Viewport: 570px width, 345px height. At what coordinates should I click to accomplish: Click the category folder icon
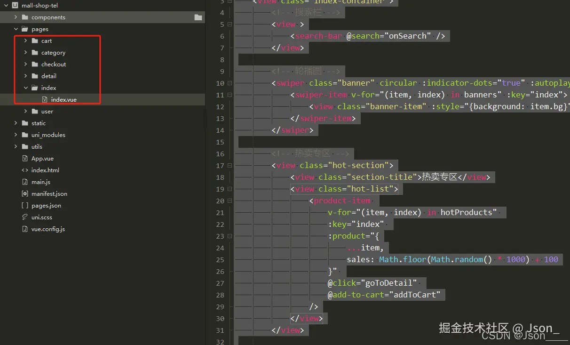click(x=34, y=53)
